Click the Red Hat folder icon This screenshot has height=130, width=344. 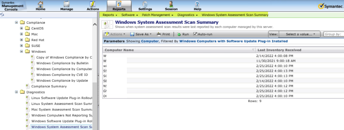click(27, 40)
